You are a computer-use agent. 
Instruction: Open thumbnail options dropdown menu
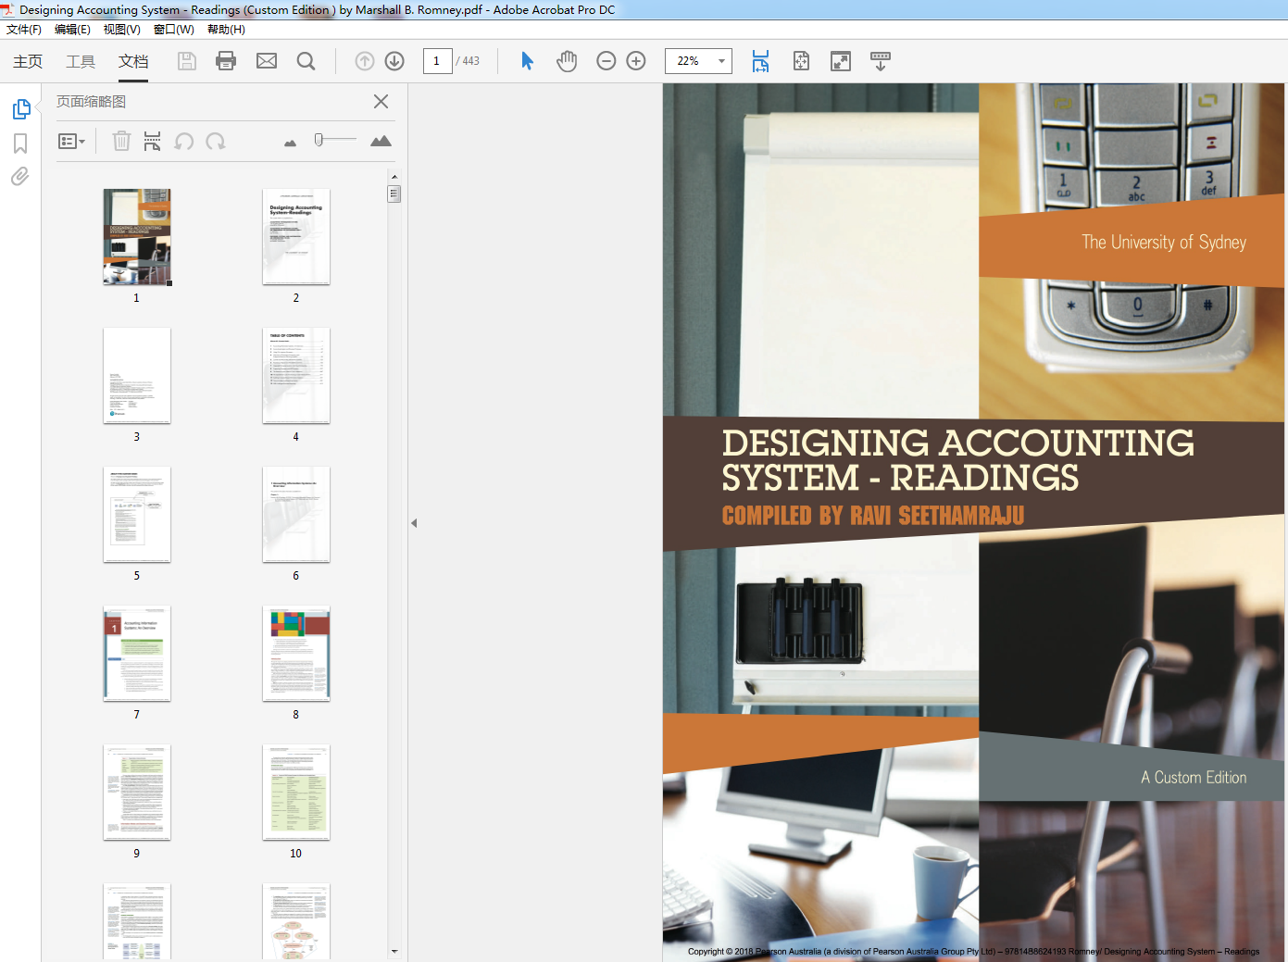click(x=72, y=142)
